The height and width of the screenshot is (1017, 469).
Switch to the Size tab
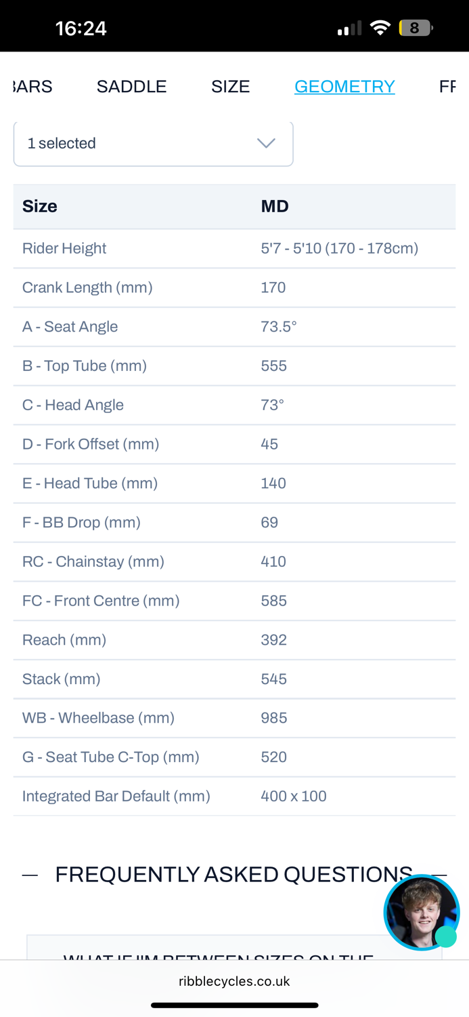point(230,87)
